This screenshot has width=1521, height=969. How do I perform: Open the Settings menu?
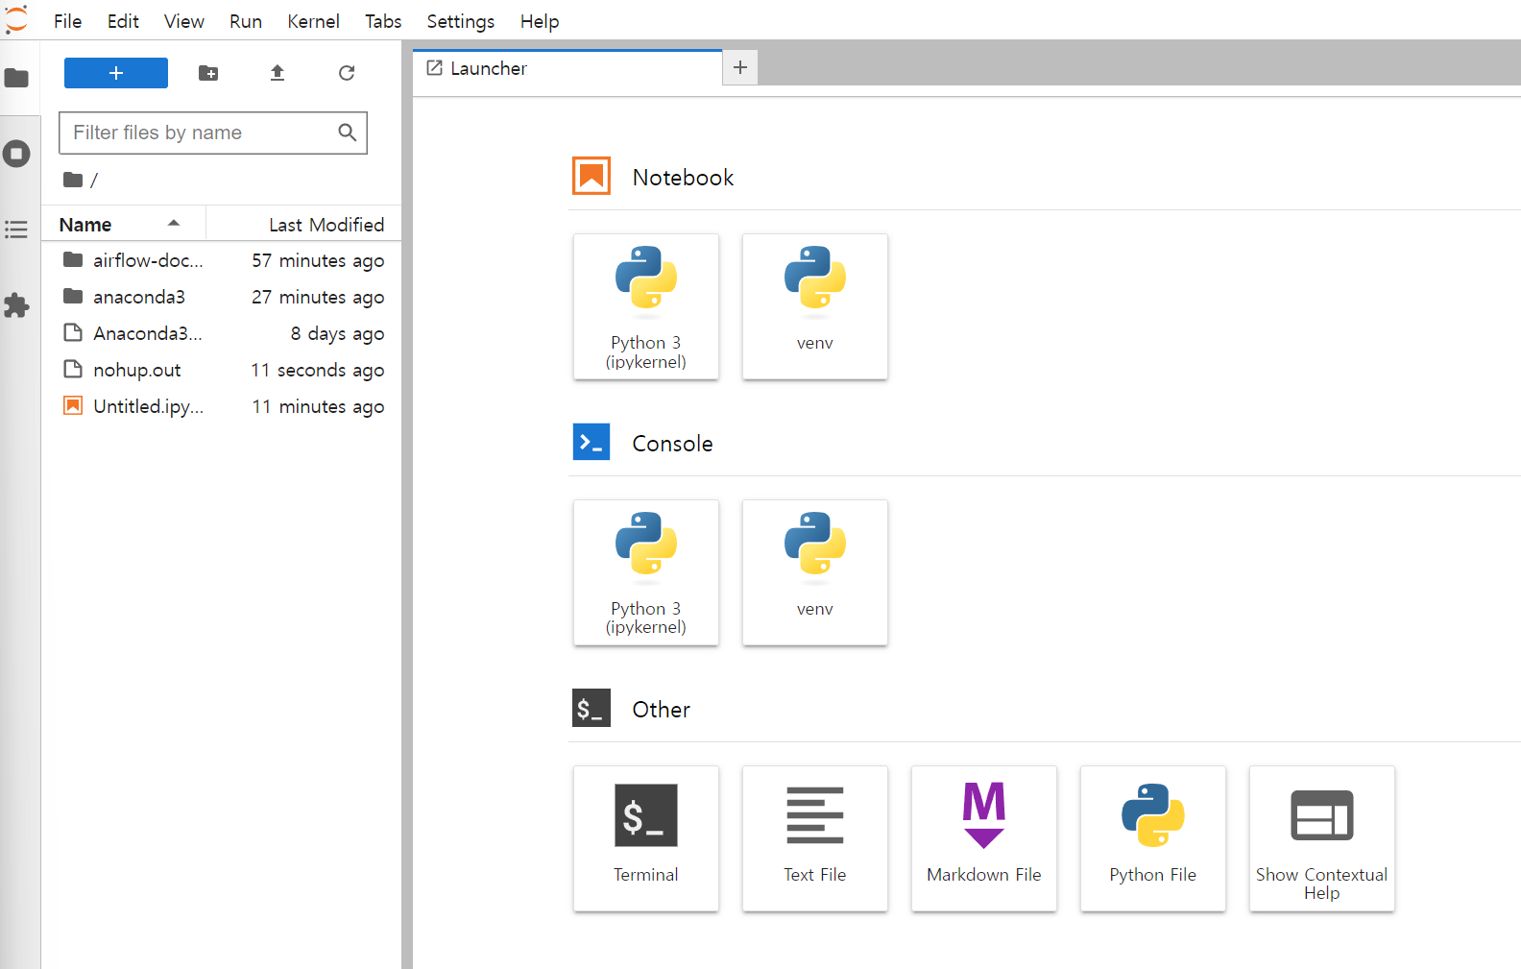(461, 21)
